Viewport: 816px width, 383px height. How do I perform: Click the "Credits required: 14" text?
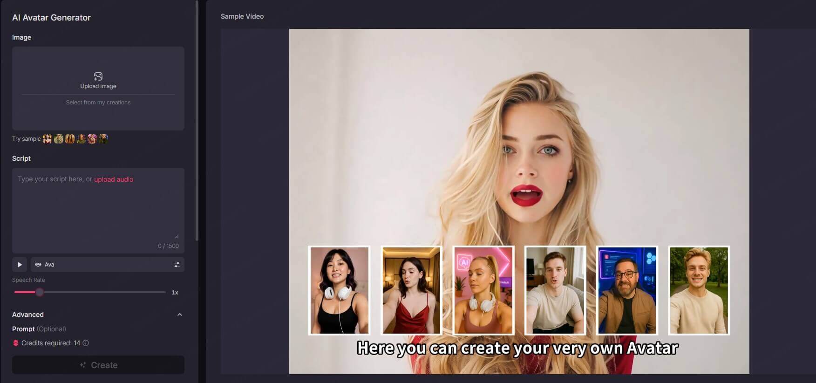pos(51,343)
